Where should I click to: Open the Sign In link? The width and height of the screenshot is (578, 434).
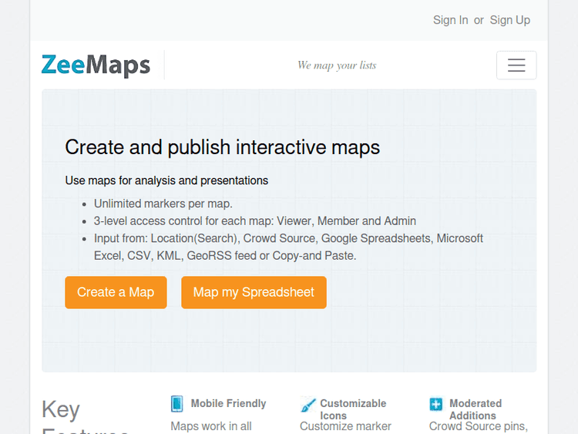pos(450,20)
